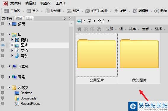Open the 过滤 filter dropdown

(x=111, y=29)
